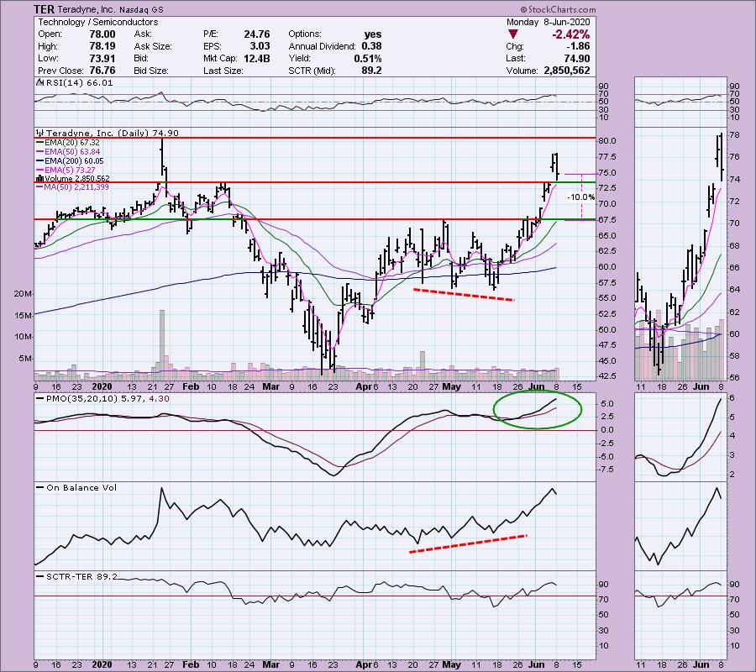
Task: Click the 67.5 price axis label
Action: click(607, 220)
